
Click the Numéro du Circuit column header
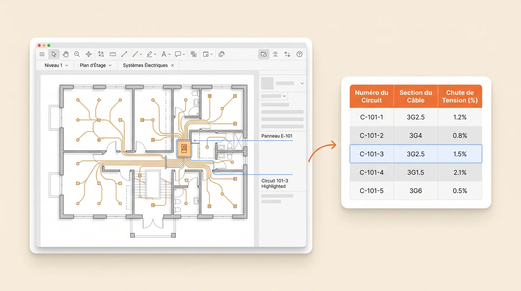(x=371, y=96)
